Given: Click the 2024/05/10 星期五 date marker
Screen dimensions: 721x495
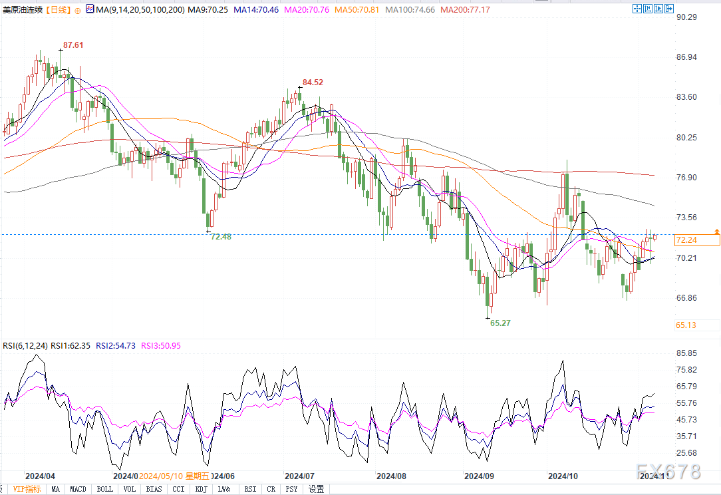Looking at the screenshot, I should coord(174,476).
